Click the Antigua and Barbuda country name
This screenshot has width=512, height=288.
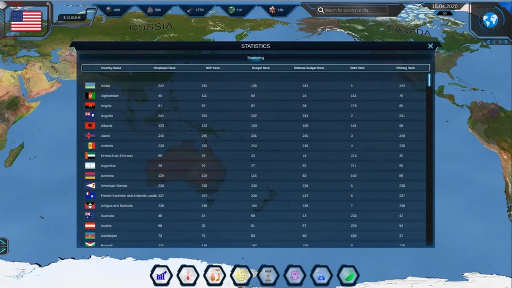pos(117,206)
